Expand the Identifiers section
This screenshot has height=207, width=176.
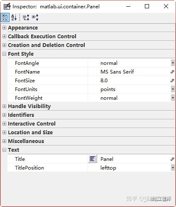click(4, 115)
